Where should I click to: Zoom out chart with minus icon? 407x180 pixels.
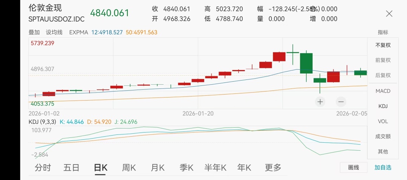341,102
